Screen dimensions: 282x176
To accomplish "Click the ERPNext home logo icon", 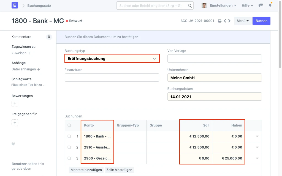I will tap(15, 5).
